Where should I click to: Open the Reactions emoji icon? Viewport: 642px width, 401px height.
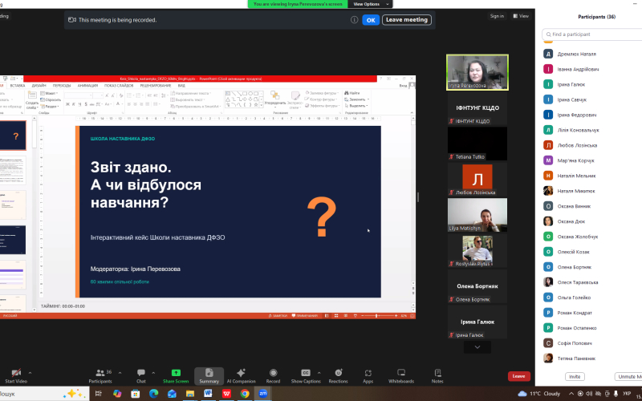click(x=338, y=373)
